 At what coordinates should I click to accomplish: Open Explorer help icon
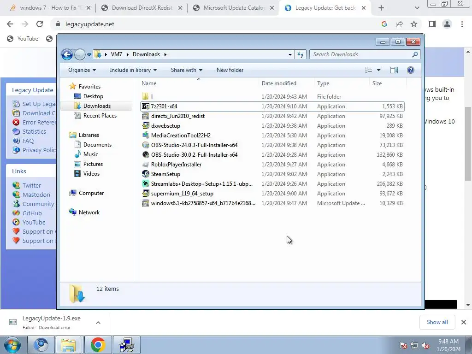(x=411, y=70)
